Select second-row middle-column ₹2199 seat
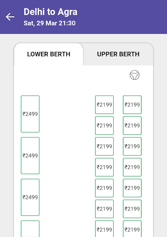The height and width of the screenshot is (237, 167). tap(104, 125)
